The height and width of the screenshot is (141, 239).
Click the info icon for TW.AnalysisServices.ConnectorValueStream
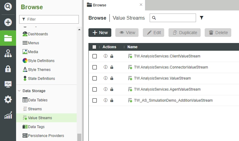pos(105,67)
